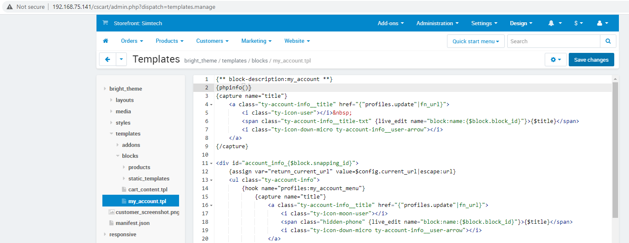Open cart_content.tpl in file tree

[147, 190]
